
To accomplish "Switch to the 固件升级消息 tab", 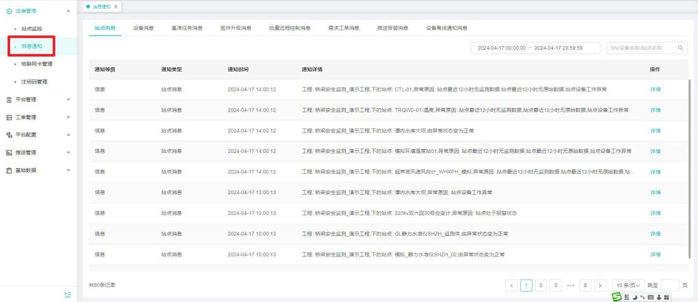I will 236,28.
